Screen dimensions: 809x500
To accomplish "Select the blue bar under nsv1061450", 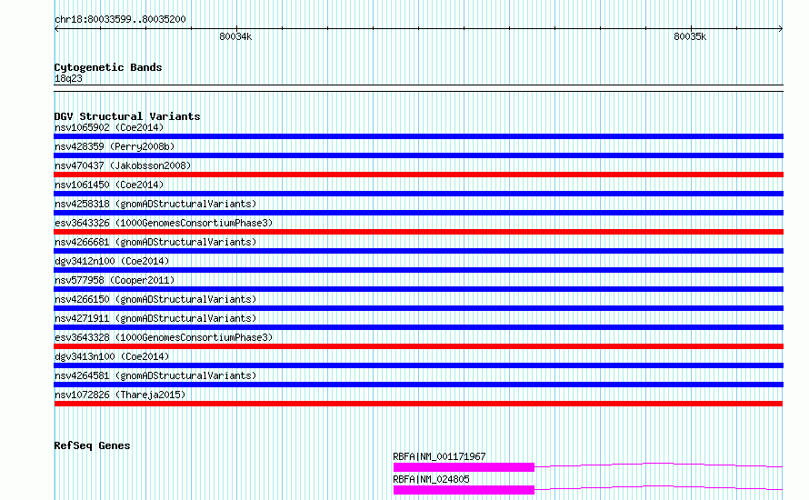I will [418, 194].
